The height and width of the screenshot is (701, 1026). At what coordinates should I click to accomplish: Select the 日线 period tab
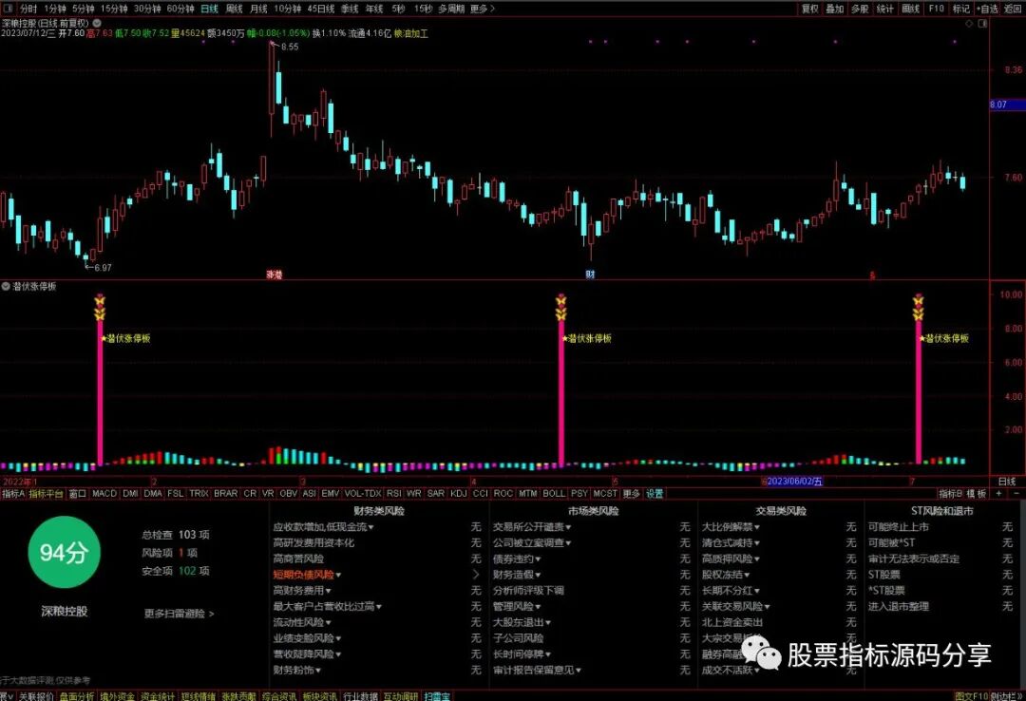209,9
